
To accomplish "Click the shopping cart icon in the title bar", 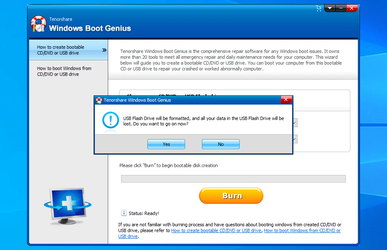I will pyautogui.click(x=319, y=8).
